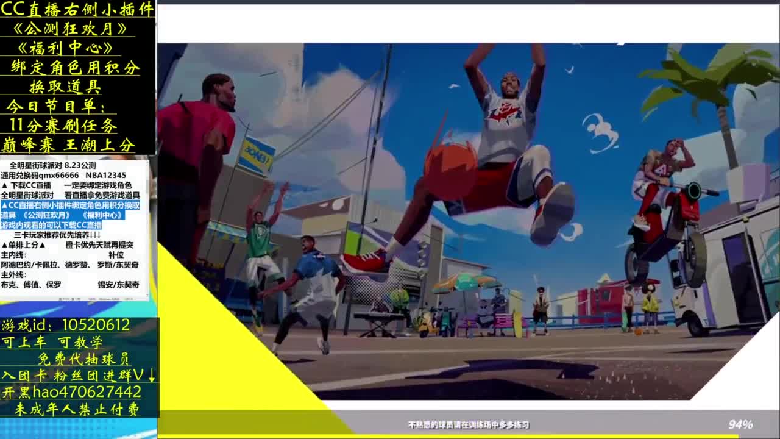Click the heading 'CC直播右侧小插件'

(x=77, y=9)
